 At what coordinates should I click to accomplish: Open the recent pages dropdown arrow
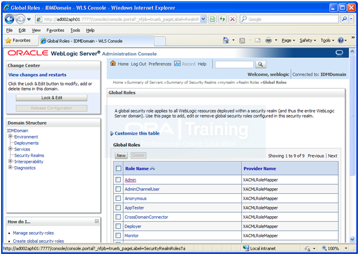point(29,19)
